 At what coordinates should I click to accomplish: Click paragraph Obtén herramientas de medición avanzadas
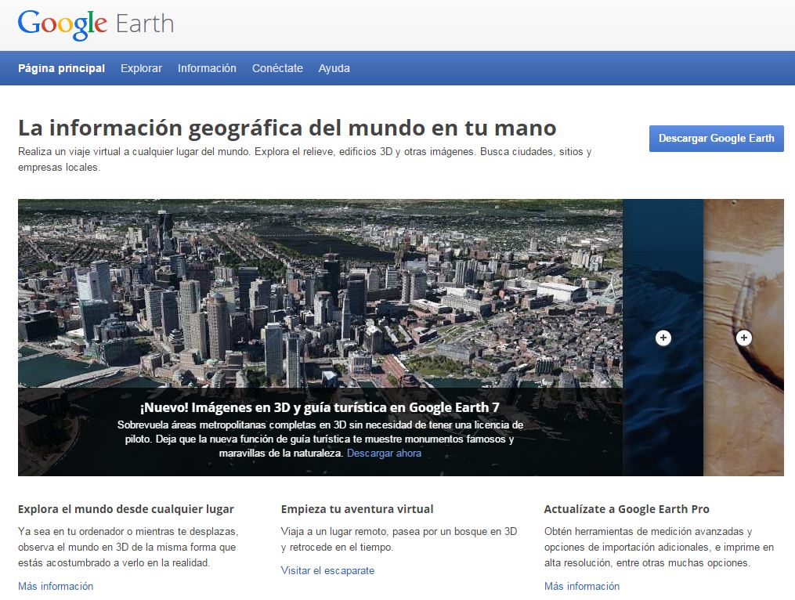point(659,547)
